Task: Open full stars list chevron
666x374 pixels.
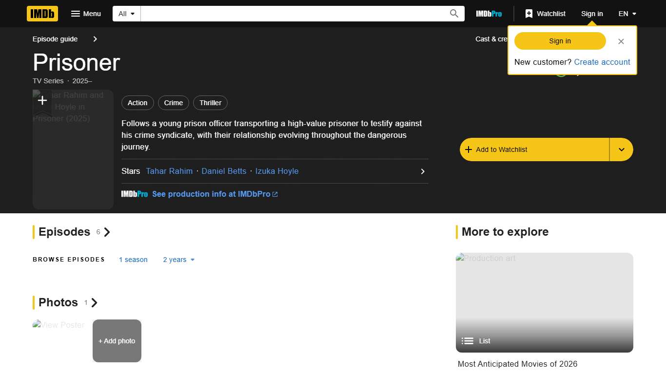Action: pos(422,171)
